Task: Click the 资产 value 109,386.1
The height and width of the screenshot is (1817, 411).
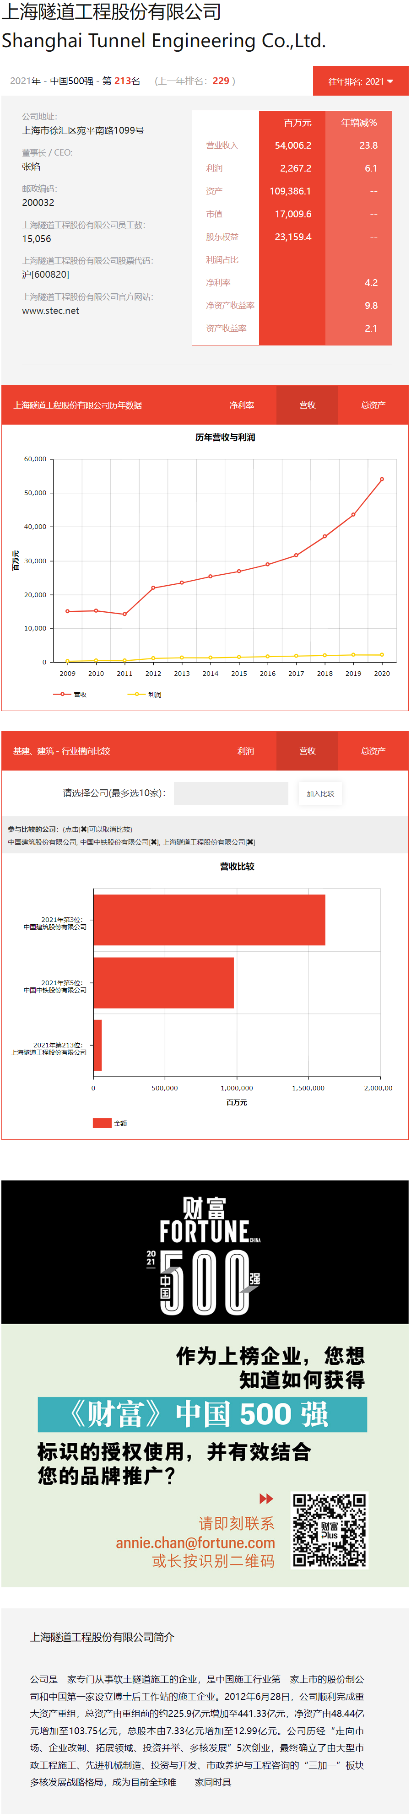Action: click(x=291, y=192)
